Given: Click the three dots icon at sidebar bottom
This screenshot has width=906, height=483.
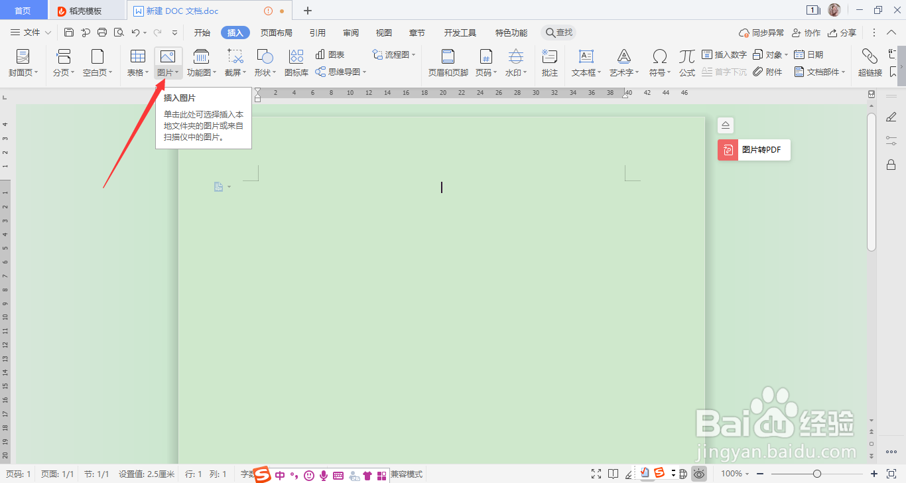Looking at the screenshot, I should [891, 452].
